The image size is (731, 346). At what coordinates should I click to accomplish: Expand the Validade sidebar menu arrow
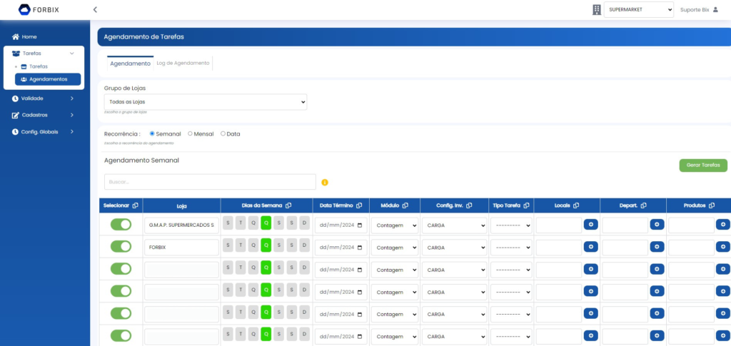pyautogui.click(x=72, y=98)
